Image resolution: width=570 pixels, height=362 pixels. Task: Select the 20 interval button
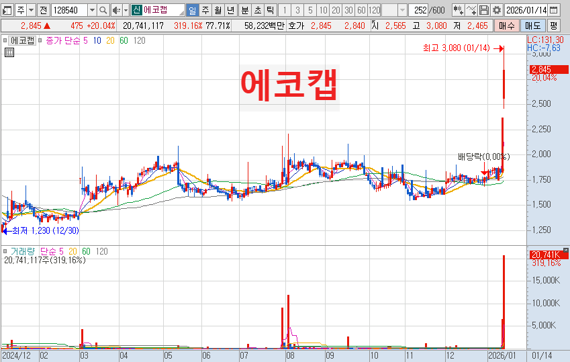point(336,10)
